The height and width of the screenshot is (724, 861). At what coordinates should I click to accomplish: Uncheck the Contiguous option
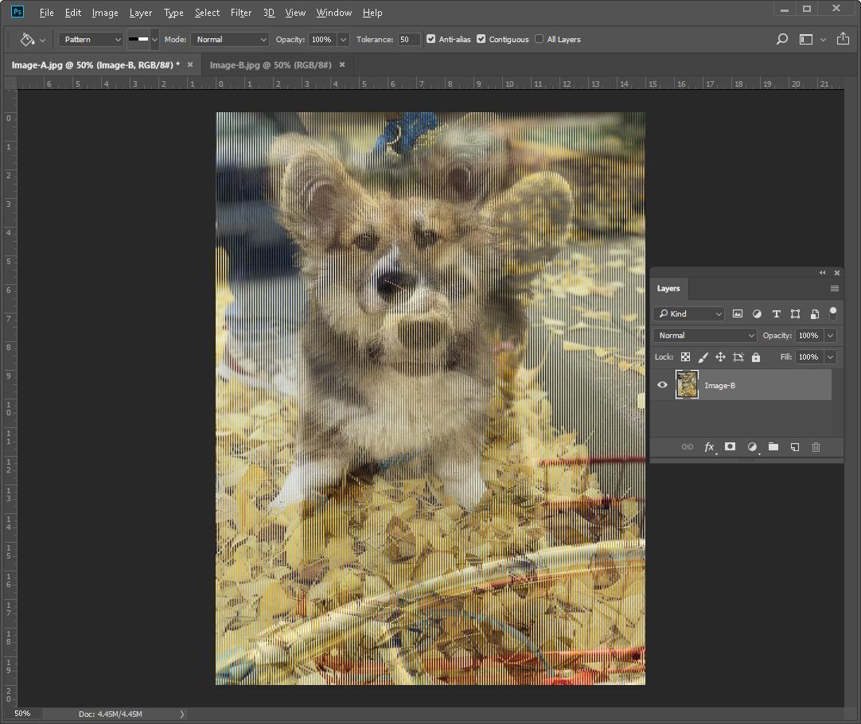pos(481,39)
